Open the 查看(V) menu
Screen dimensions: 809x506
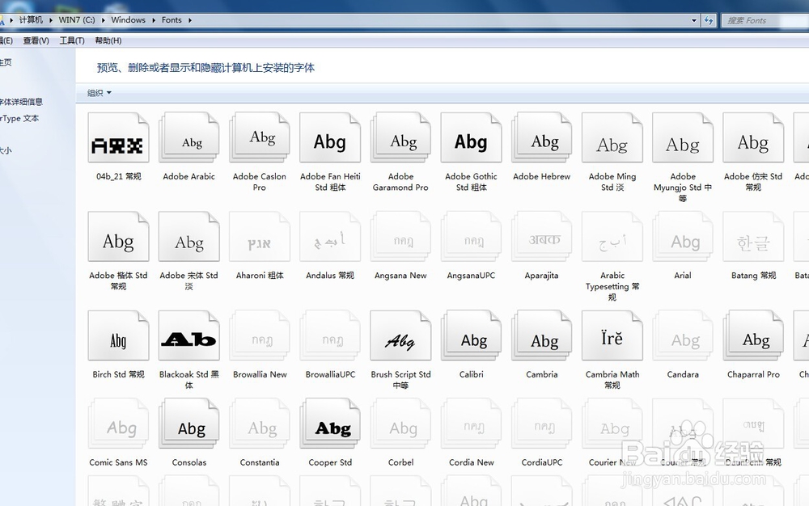tap(36, 40)
